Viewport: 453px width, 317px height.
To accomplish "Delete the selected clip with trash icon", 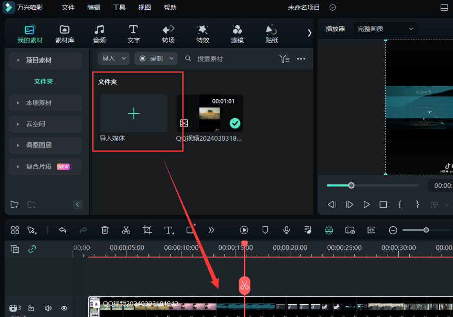I will (x=105, y=230).
